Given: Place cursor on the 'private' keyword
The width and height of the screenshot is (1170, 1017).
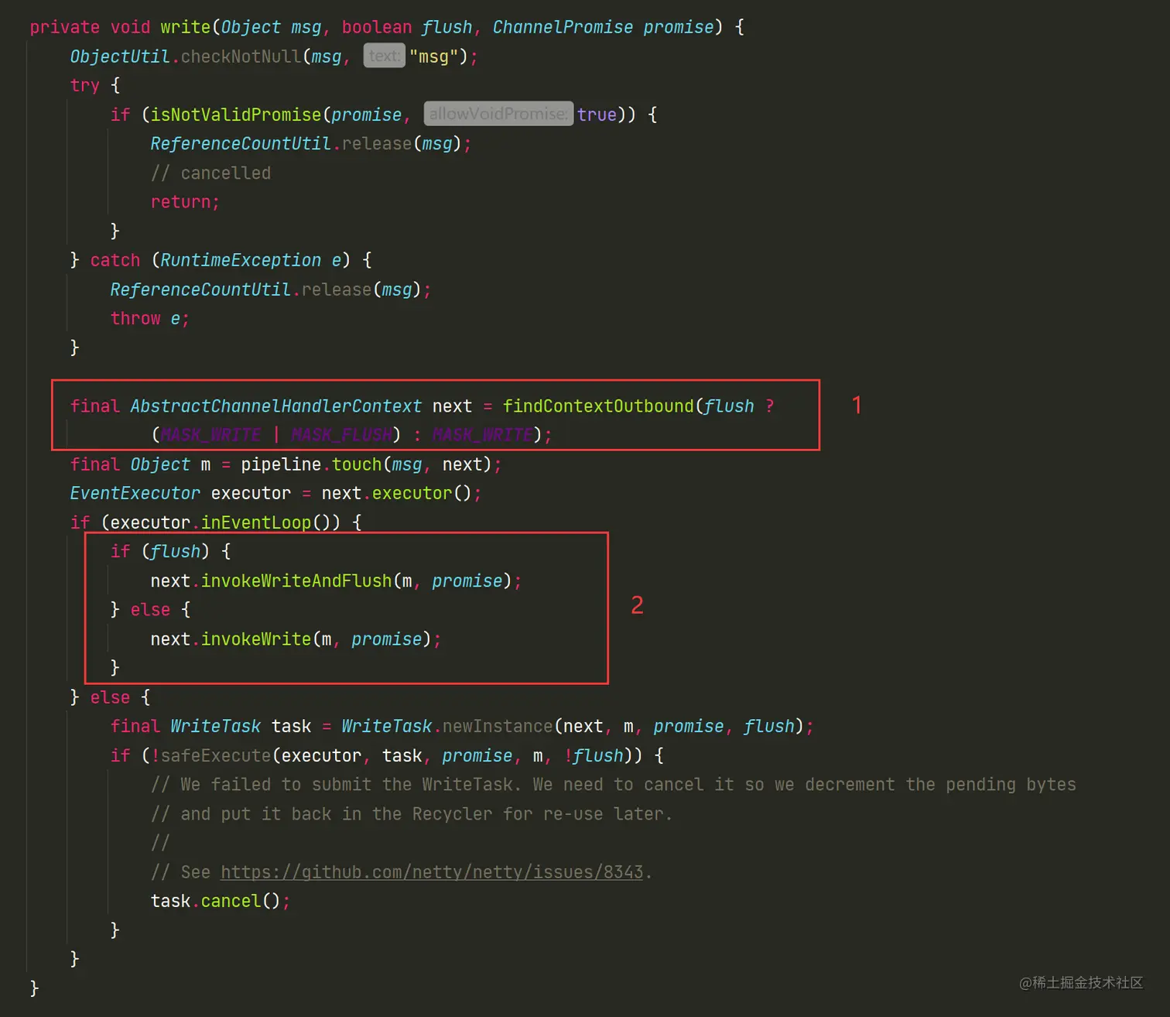Looking at the screenshot, I should pos(65,27).
